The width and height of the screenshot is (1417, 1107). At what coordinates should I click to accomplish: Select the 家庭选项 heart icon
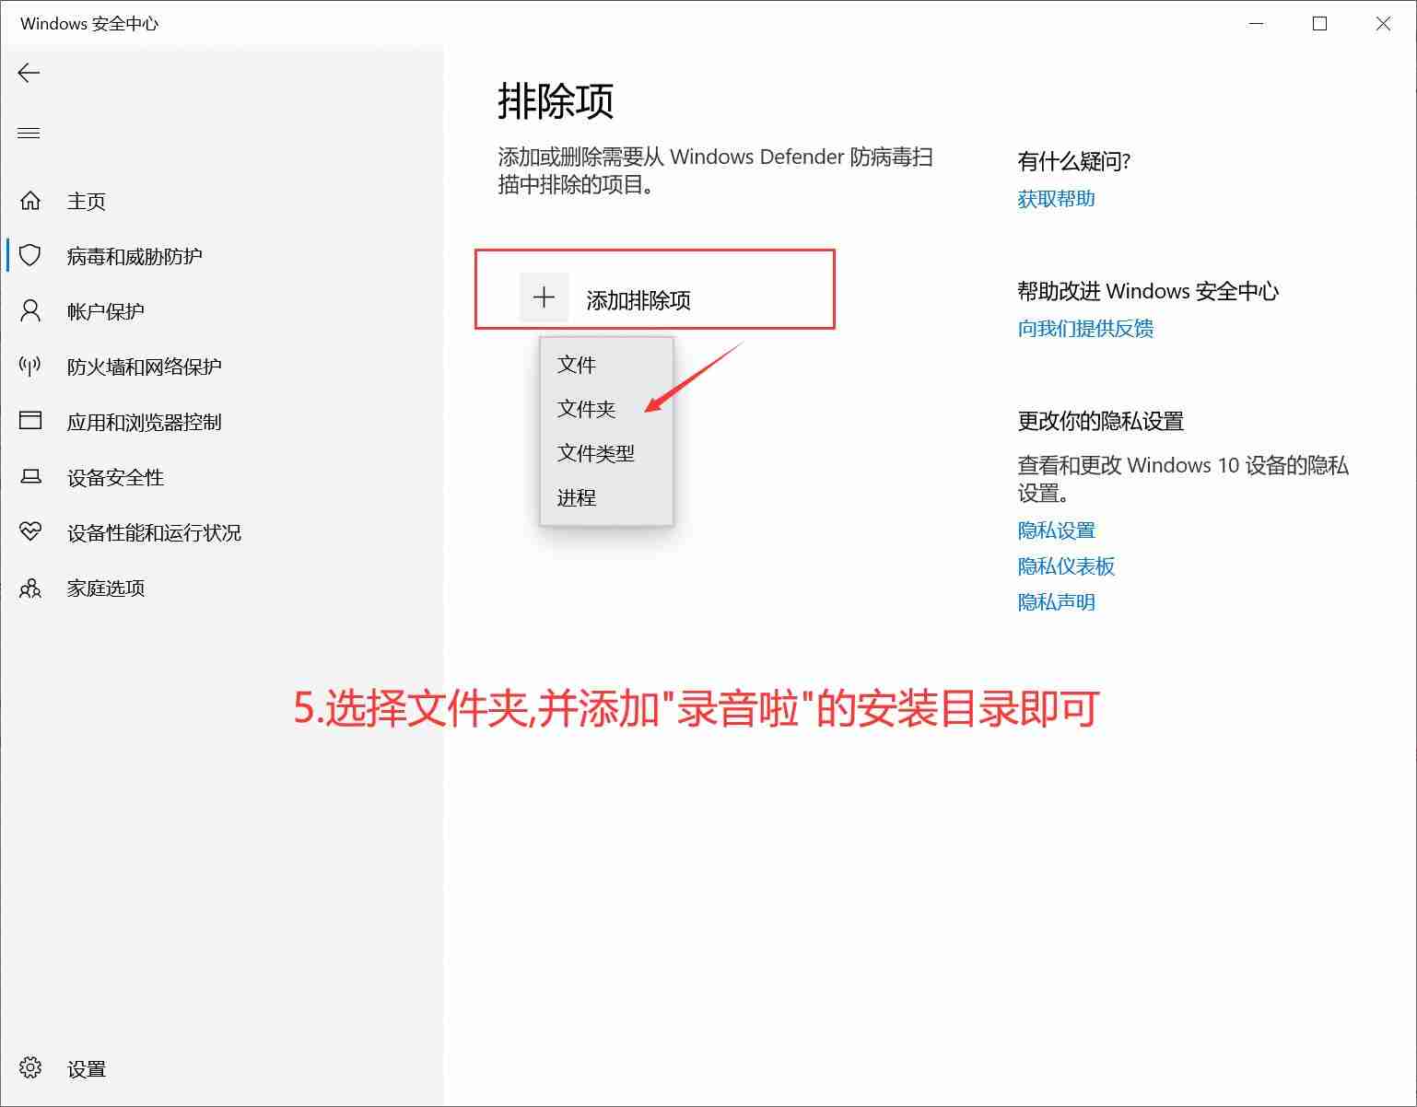[30, 588]
